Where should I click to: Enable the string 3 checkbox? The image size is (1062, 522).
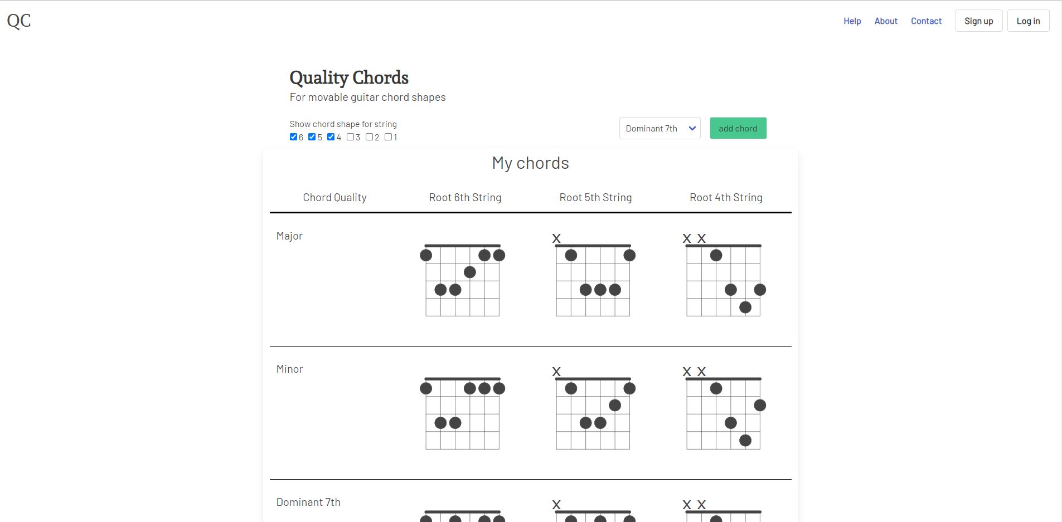click(x=350, y=137)
